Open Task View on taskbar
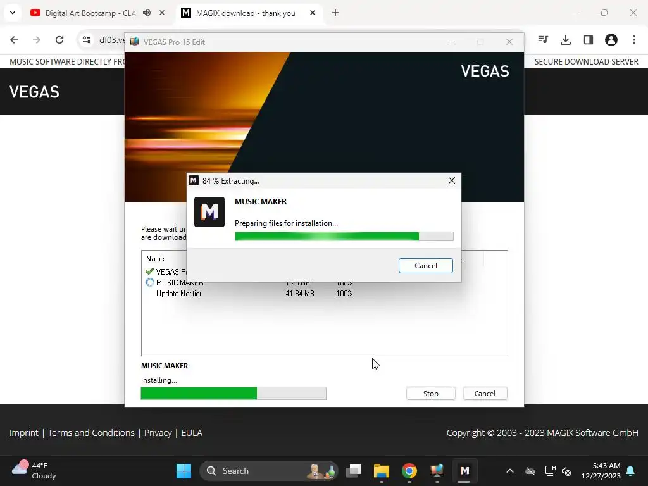 (x=354, y=471)
